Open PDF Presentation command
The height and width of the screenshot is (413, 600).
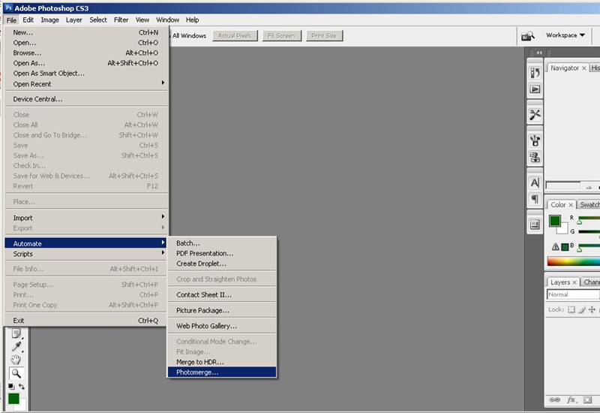(222, 253)
